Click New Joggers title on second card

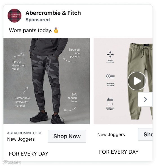[111, 134]
